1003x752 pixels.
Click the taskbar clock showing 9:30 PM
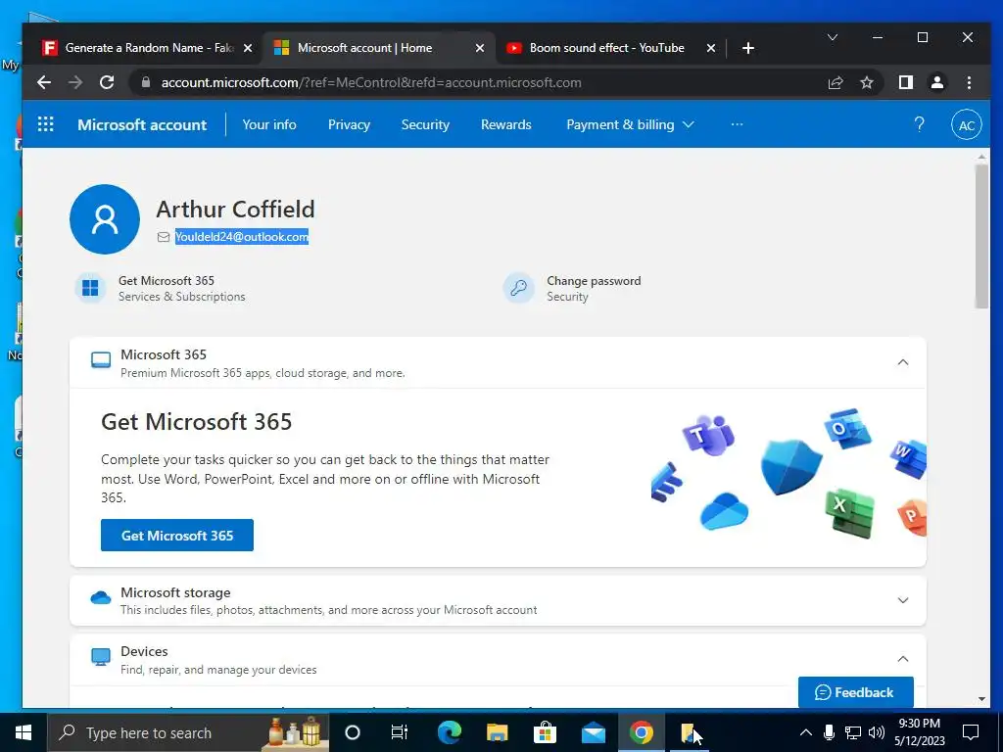click(919, 732)
